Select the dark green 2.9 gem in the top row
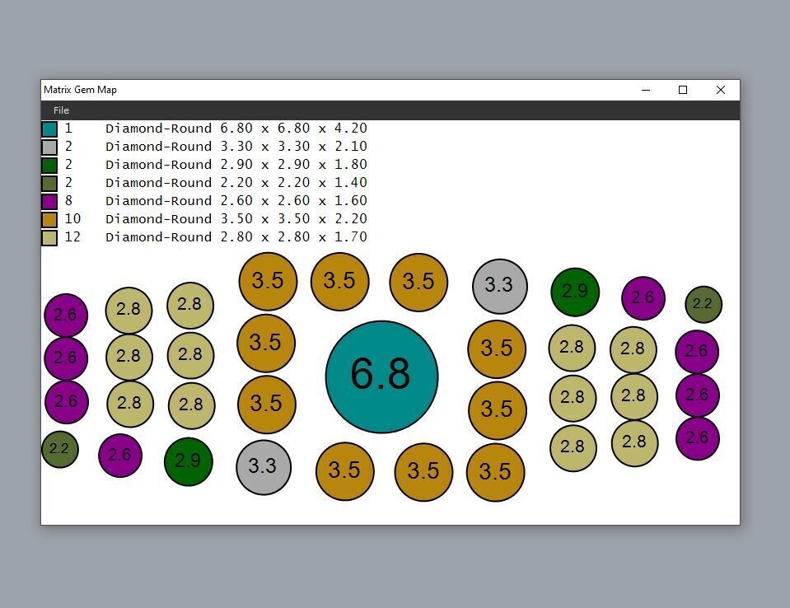Viewport: 790px width, 608px height. pyautogui.click(x=575, y=292)
